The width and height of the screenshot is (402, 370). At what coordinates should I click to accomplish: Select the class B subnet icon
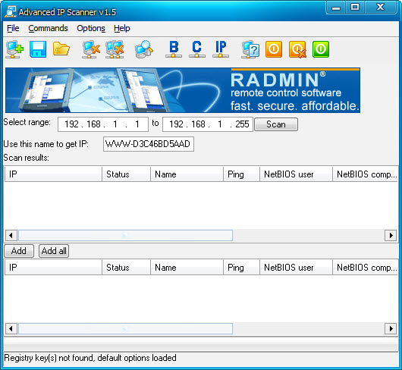[x=174, y=49]
